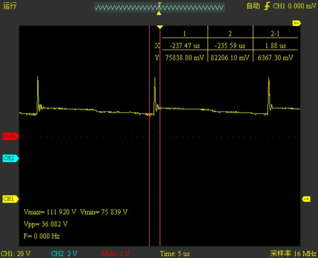Click the yellow trigger level marker at top right
The image size is (318, 258).
[x=297, y=23]
